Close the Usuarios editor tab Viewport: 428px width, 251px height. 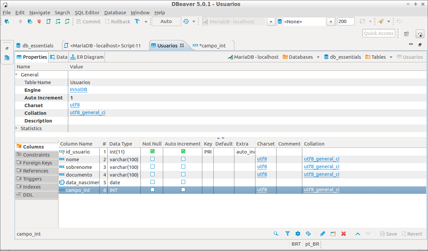[x=182, y=45]
